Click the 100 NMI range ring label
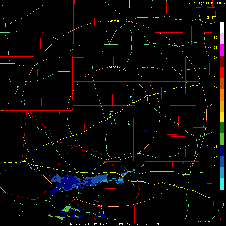This screenshot has height=226, width=226. [114, 21]
